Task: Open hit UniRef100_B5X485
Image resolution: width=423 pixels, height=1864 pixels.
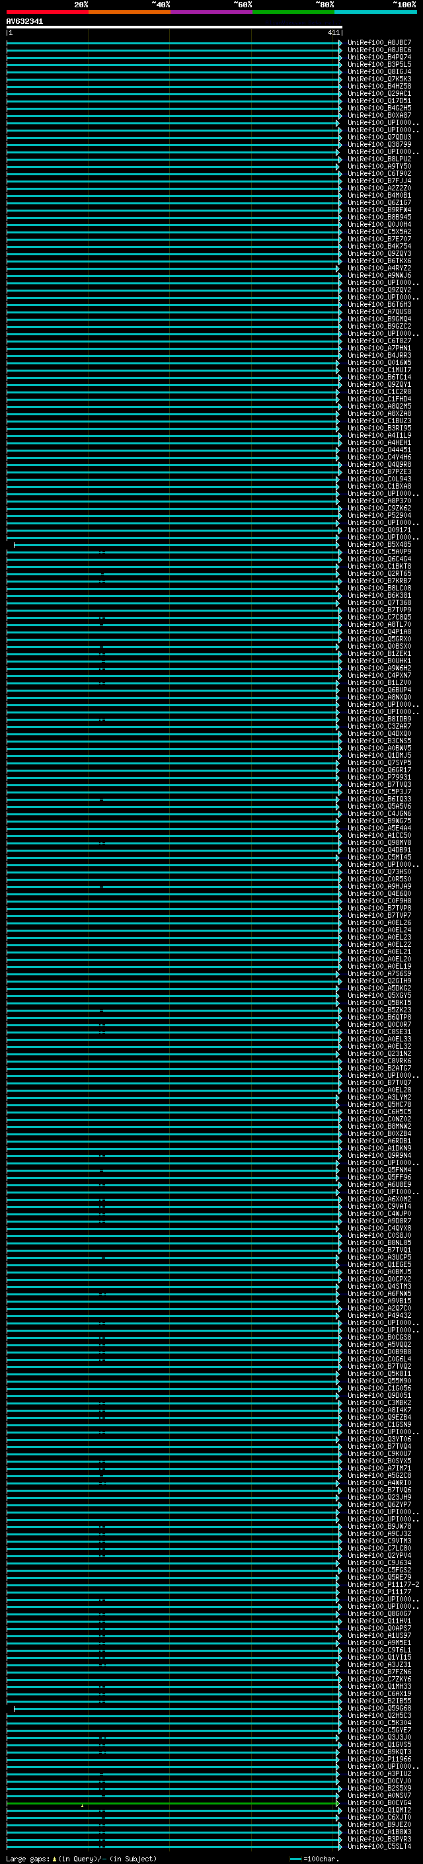Action: 379,544
